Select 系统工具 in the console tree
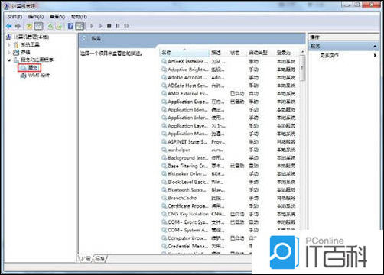Screen dimensions: 384x275 pos(30,45)
